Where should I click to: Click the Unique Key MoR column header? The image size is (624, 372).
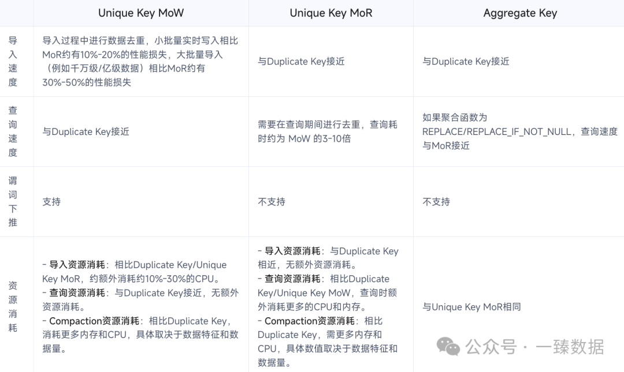[x=331, y=13]
